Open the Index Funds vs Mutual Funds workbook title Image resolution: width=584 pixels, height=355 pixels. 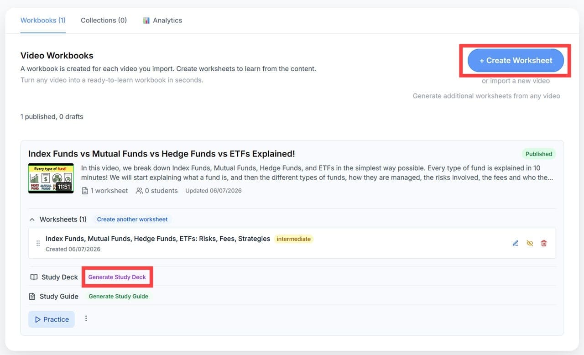(x=162, y=154)
